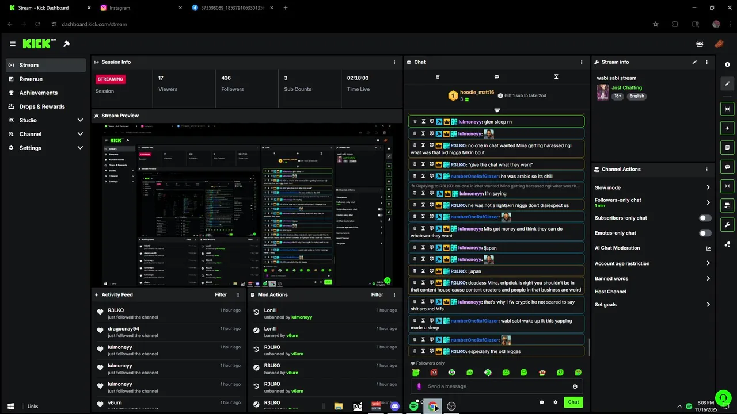Click the chat bubble icon in right sidebar
This screenshot has height=414, width=737.
(x=728, y=167)
